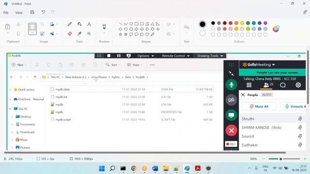This screenshot has width=310, height=174.
Task: Choose the five-point star shape
Action: point(121,34)
